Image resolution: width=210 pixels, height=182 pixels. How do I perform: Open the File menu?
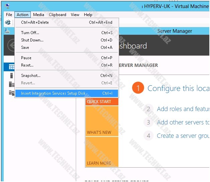pos(9,15)
